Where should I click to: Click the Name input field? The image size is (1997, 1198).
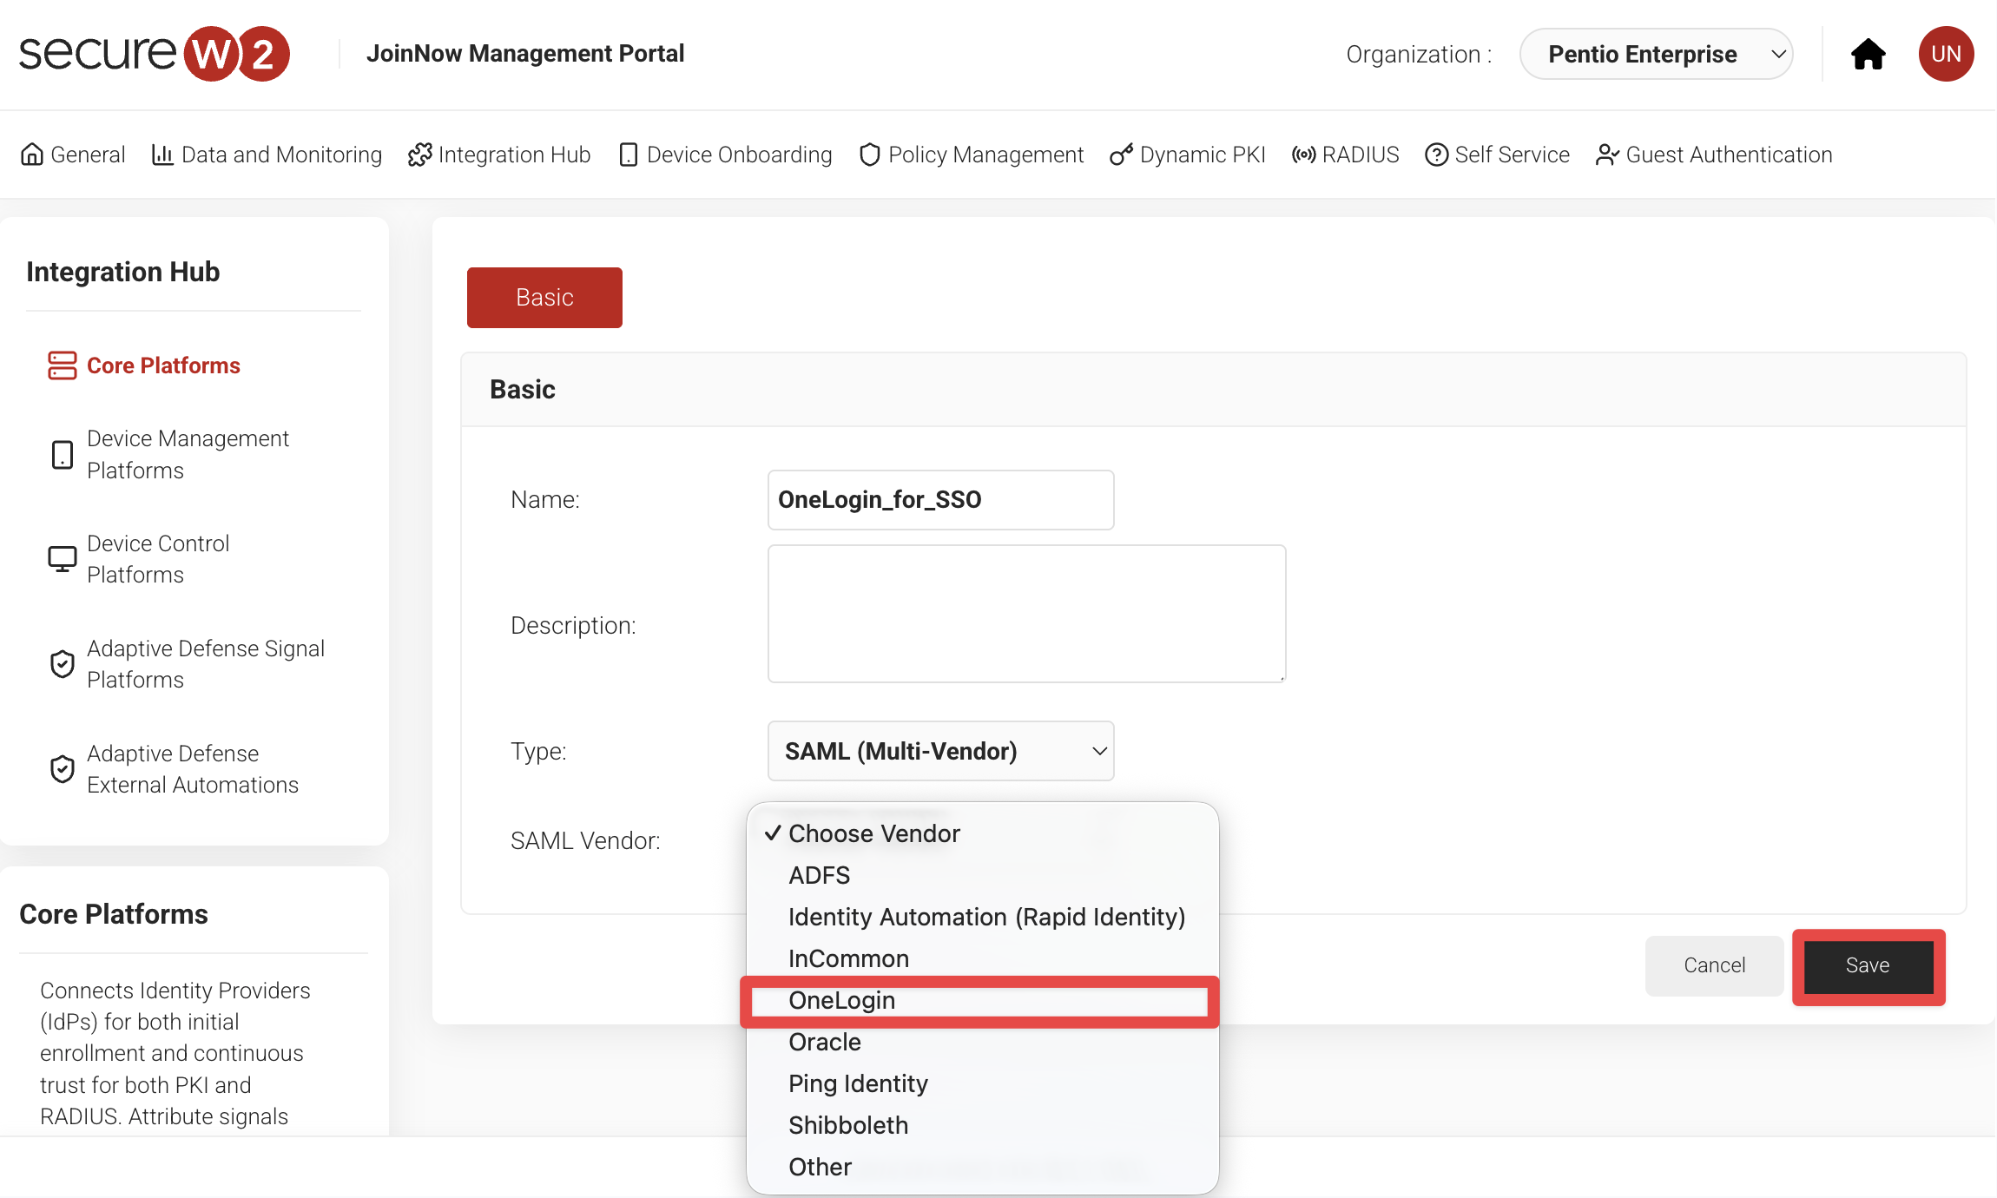[940, 500]
